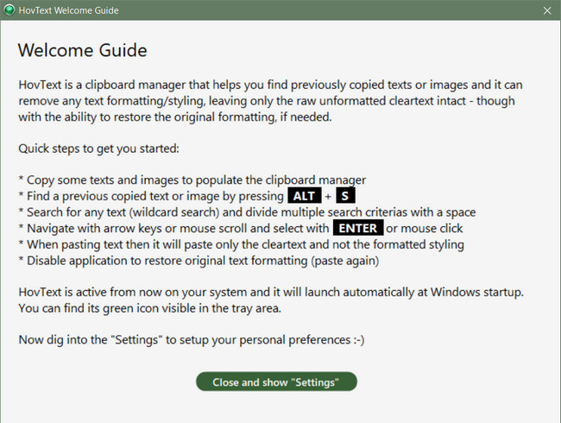Click the "HovText is a clipboard manager" line
Viewport: 561px width, 423px height.
270,85
